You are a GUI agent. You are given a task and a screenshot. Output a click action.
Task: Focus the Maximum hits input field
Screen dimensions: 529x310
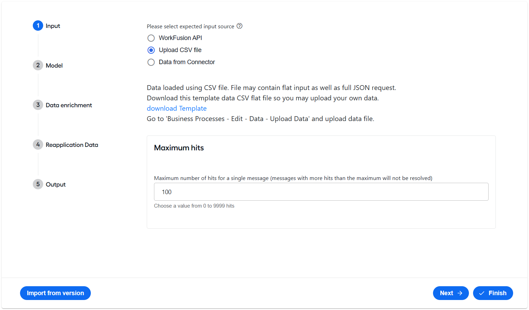(x=321, y=192)
